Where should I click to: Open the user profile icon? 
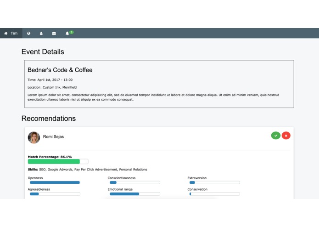point(41,33)
